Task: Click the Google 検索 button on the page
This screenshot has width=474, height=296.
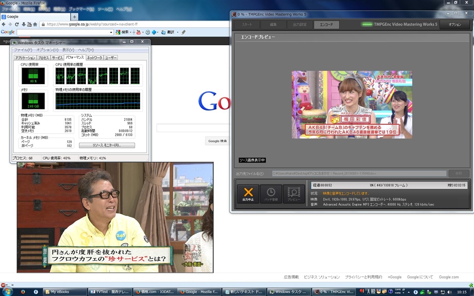Action: point(217,141)
